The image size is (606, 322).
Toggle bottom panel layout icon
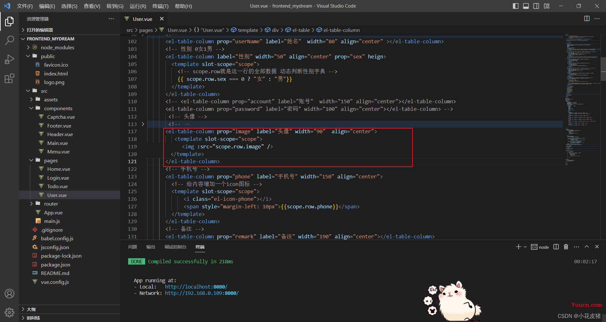[526, 6]
